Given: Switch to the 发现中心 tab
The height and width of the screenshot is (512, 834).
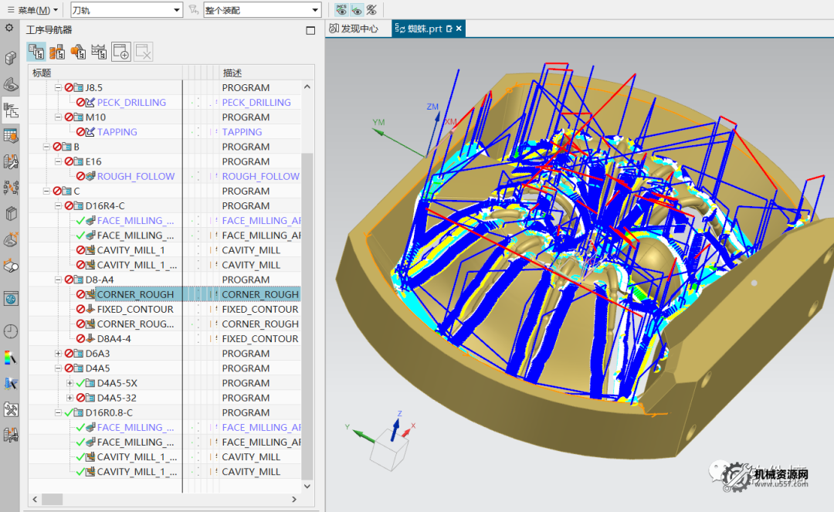Looking at the screenshot, I should point(354,29).
